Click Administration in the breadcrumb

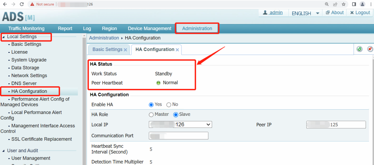coord(104,38)
